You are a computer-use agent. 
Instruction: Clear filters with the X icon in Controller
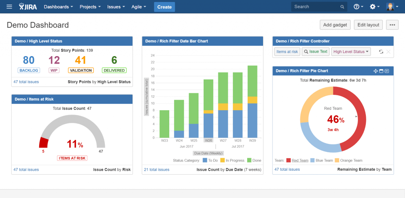click(388, 52)
